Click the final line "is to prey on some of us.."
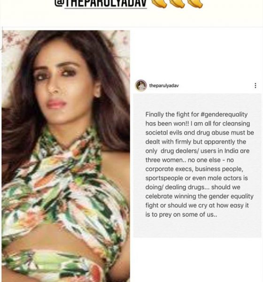 coord(181,214)
